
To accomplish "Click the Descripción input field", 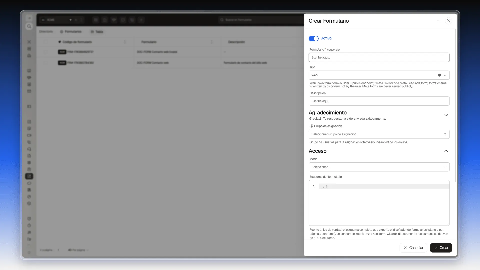I will [x=379, y=101].
